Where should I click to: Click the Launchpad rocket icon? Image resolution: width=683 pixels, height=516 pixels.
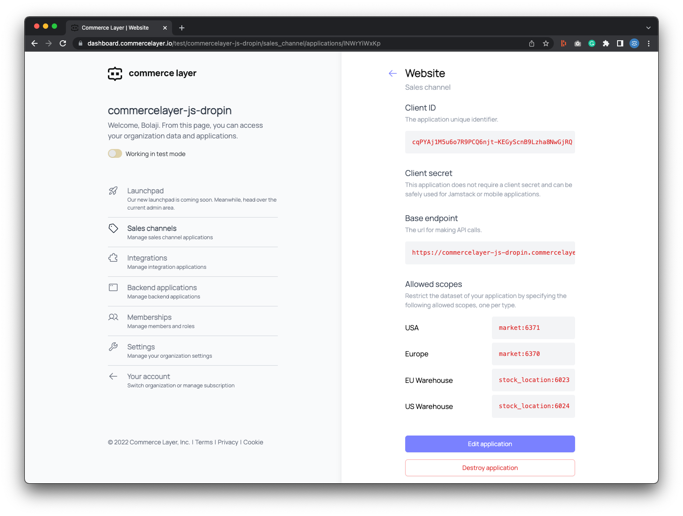tap(113, 191)
